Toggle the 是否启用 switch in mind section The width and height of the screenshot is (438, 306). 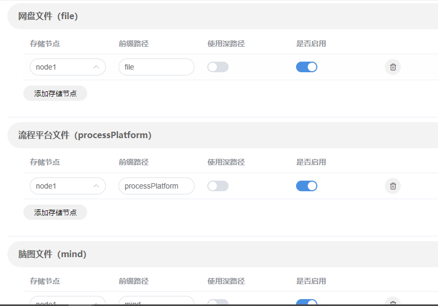point(307,302)
